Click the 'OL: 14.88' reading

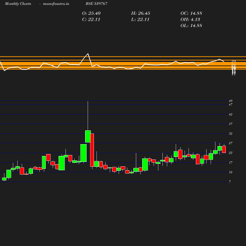click(191, 26)
